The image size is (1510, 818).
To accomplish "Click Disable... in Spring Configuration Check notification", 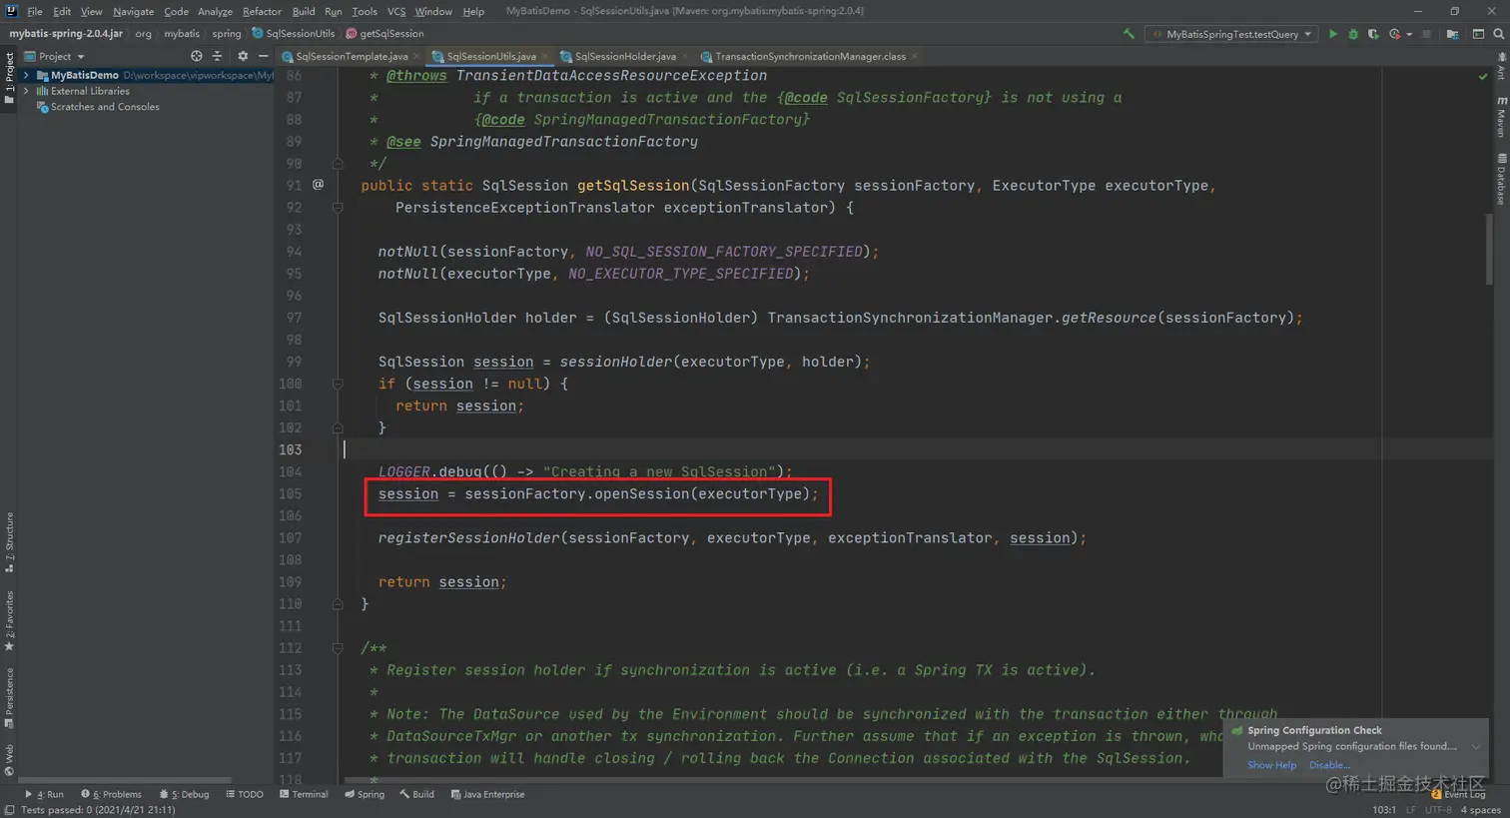I will pos(1329,765).
